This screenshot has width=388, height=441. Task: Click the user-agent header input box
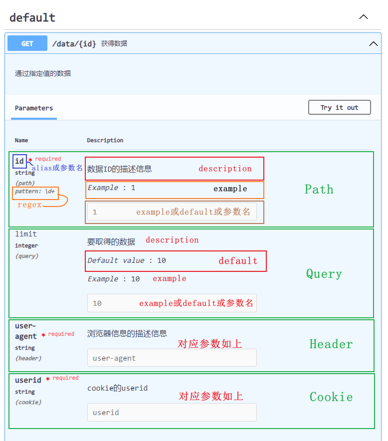coord(172,358)
